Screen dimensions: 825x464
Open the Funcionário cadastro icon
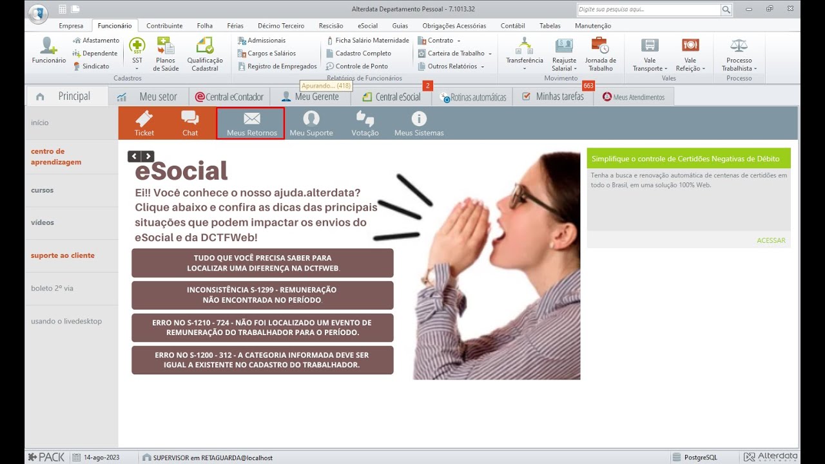tap(48, 51)
